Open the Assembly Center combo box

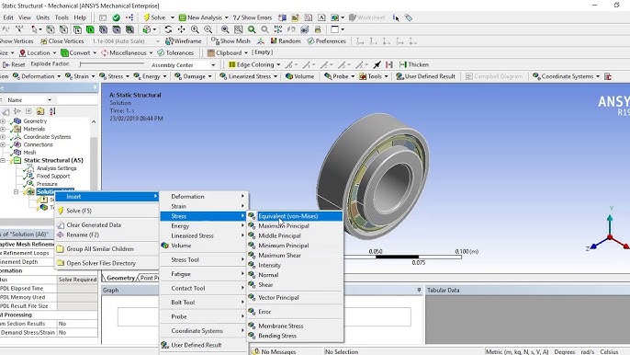point(184,64)
